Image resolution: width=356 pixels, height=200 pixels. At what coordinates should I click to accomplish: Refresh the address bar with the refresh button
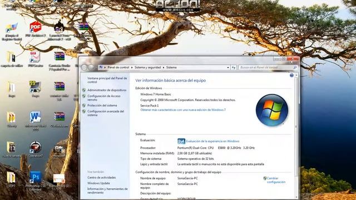[x=234, y=68]
